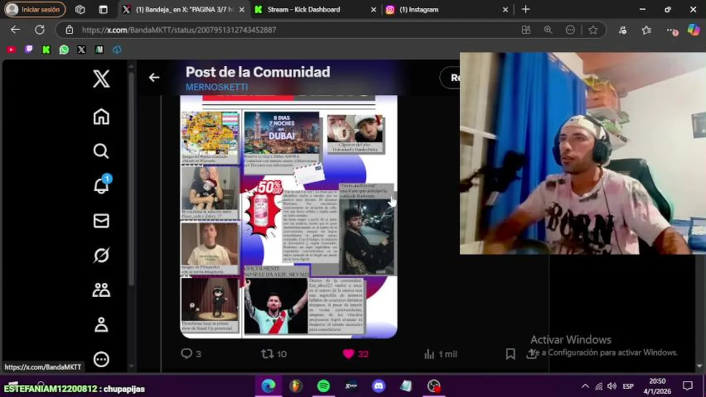View site information lock icon

69,30
